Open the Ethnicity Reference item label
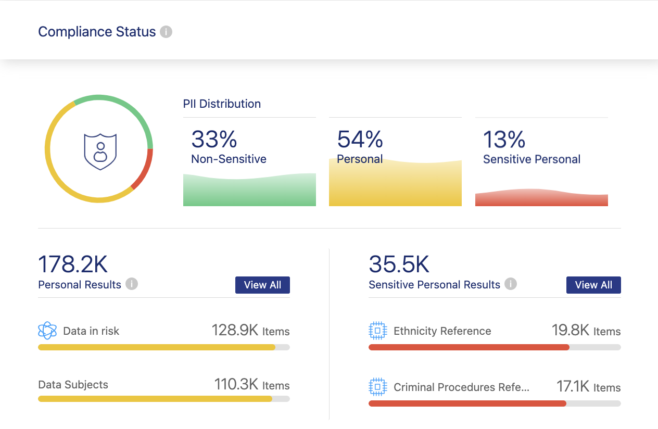 click(x=442, y=331)
